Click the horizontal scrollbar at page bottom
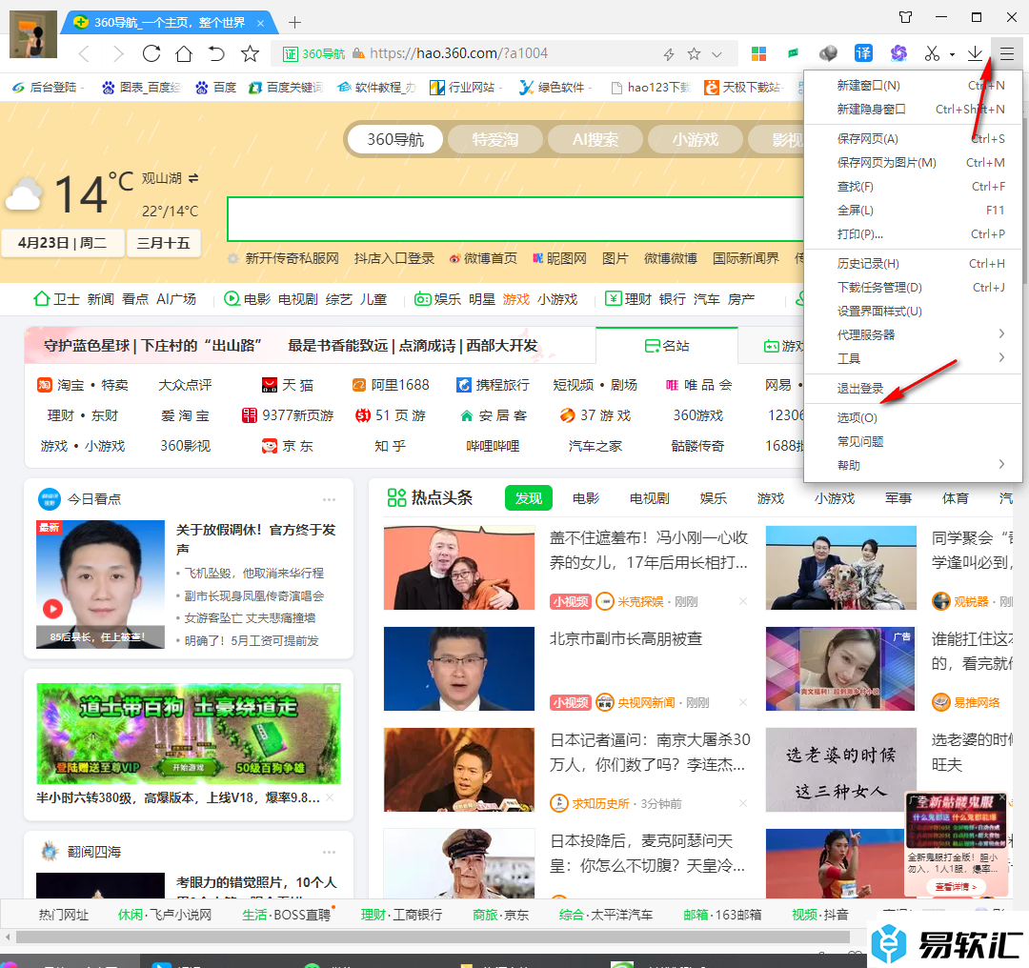1029x968 pixels. click(432, 938)
